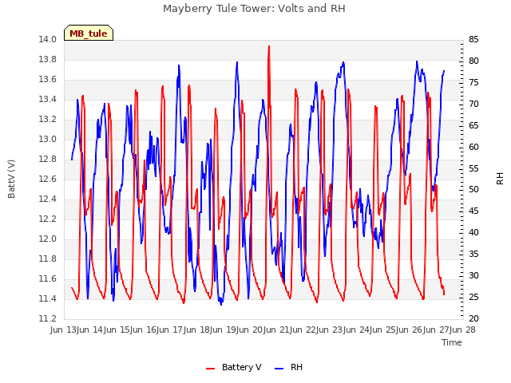Image resolution: width=511 pixels, height=383 pixels.
Task: Select the RH right axis label
Action: click(x=500, y=179)
